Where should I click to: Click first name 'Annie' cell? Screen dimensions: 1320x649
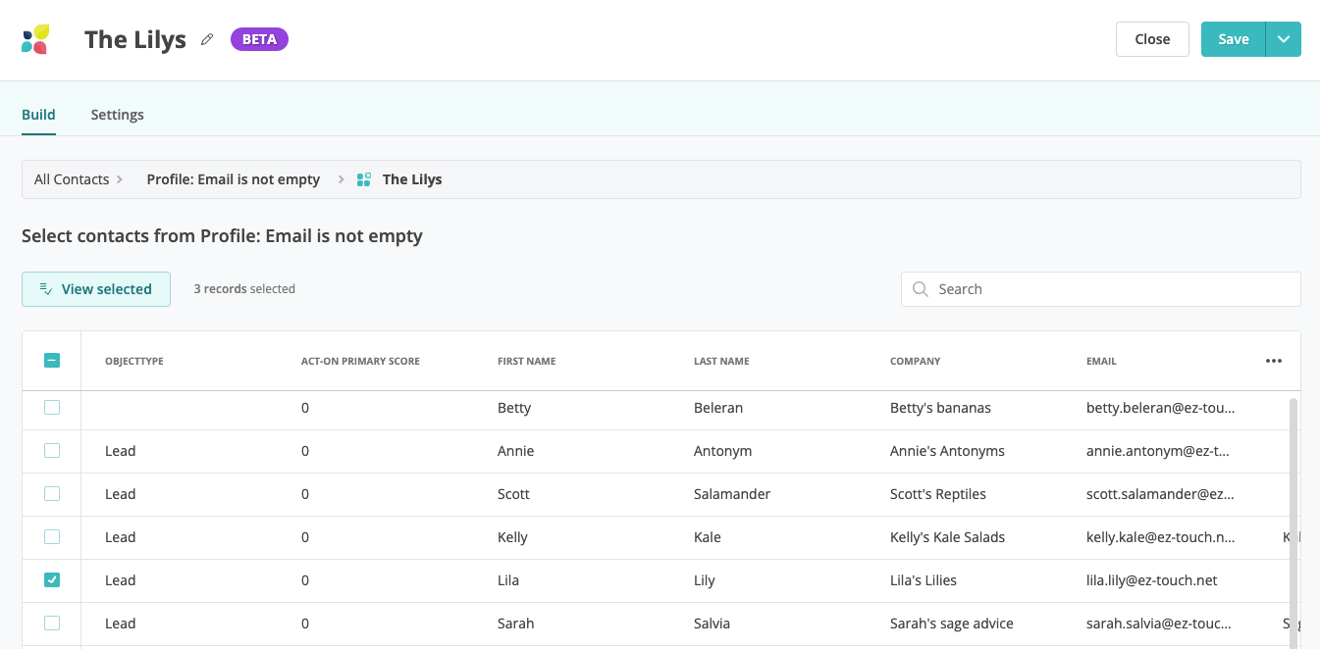coord(516,451)
